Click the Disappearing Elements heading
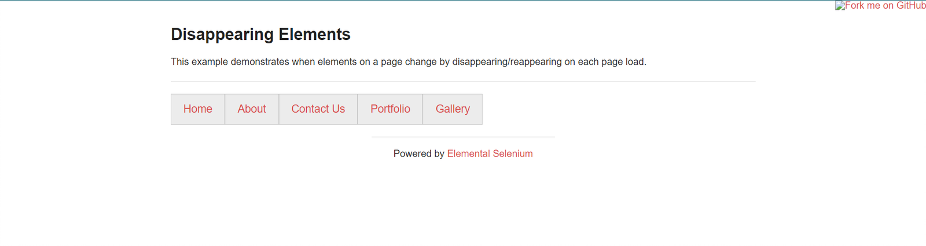Image resolution: width=926 pixels, height=246 pixels. tap(260, 35)
